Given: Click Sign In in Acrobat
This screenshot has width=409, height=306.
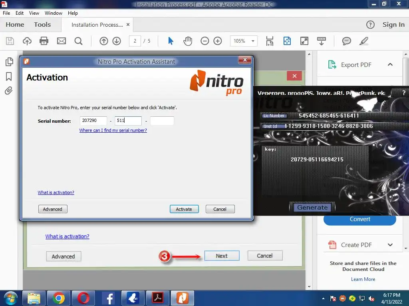Looking at the screenshot, I should (x=393, y=25).
